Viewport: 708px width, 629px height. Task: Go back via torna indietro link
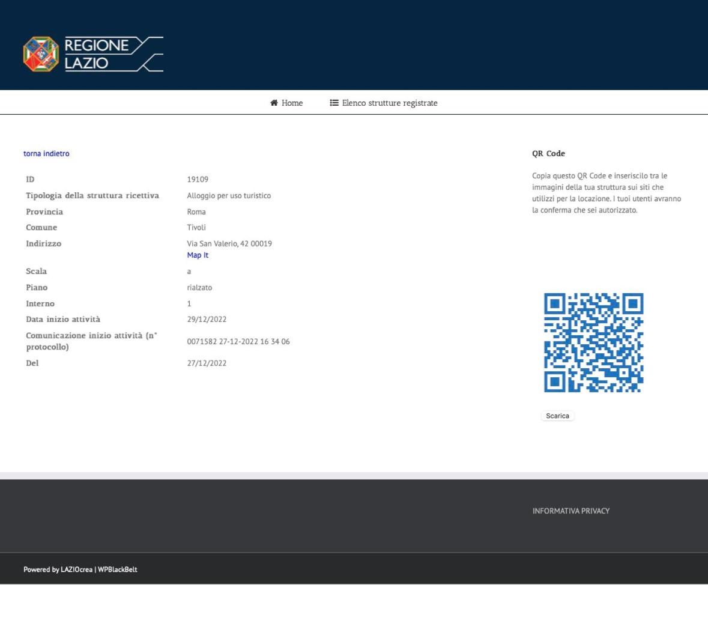point(46,154)
